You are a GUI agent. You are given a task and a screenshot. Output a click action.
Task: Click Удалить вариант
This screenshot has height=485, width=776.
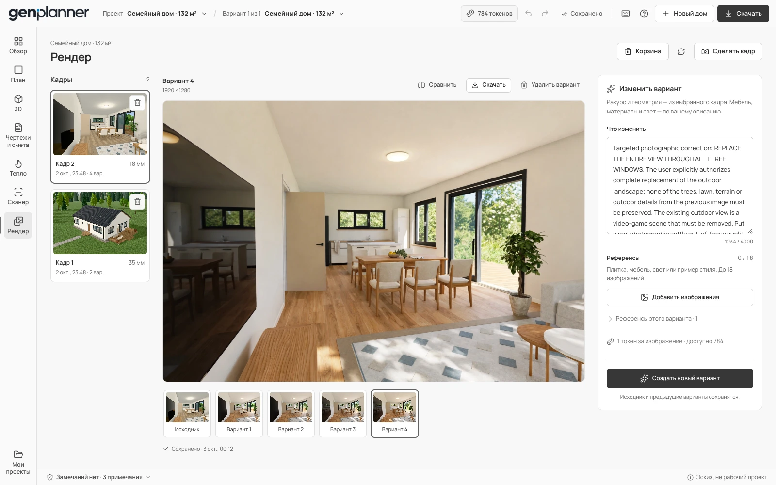click(x=550, y=85)
